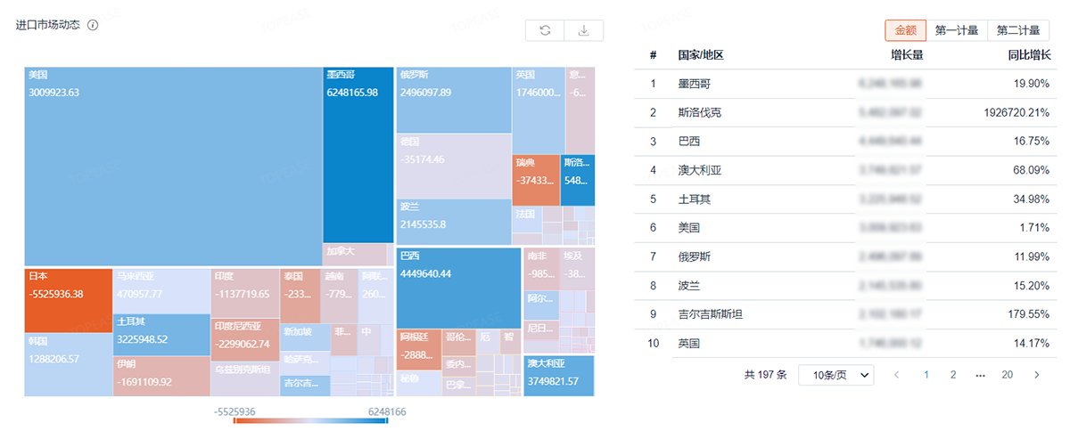Click the refresh chart icon
This screenshot has height=439, width=1070.
[x=545, y=30]
